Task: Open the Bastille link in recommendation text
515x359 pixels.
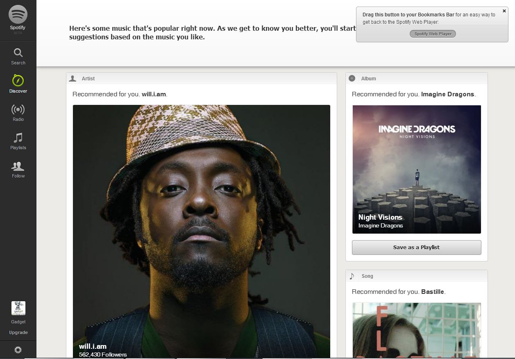Action: [432, 292]
